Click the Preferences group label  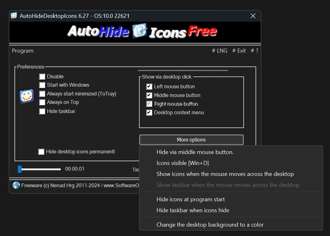31,67
